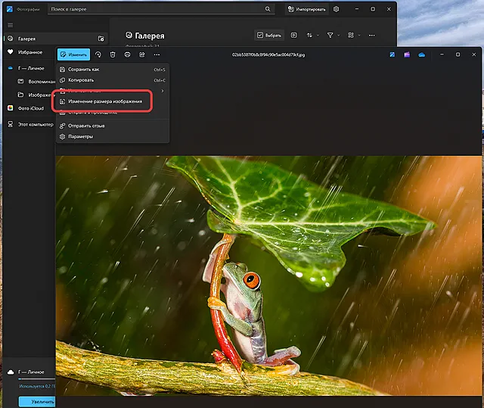Click the Увеличить upgrade button
Image resolution: width=484 pixels, height=408 pixels.
point(37,401)
